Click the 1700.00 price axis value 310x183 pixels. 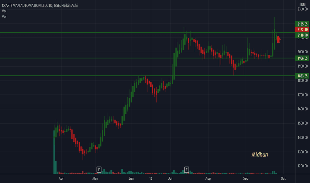coord(302,95)
